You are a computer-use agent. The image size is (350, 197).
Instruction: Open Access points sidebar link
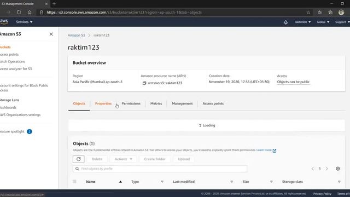click(9, 55)
